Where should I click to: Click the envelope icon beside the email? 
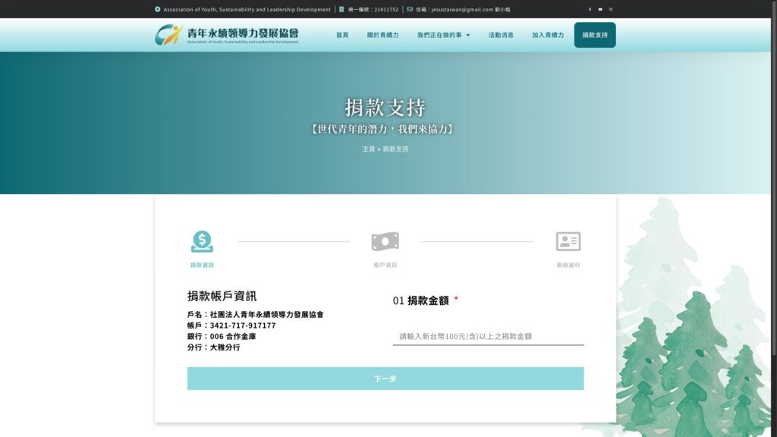tap(410, 10)
